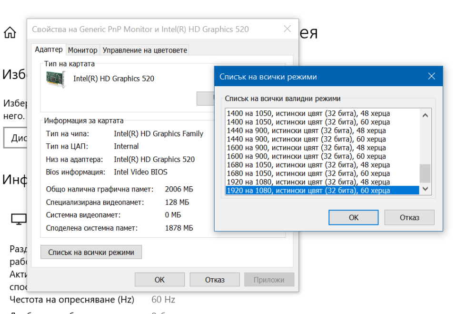
Task: Close the Списък на всички режими dialog
Action: tap(431, 76)
